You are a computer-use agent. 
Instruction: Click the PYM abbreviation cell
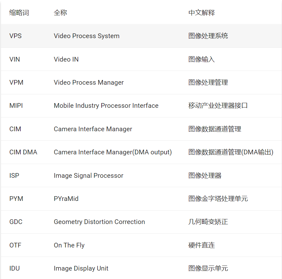coord(16,199)
